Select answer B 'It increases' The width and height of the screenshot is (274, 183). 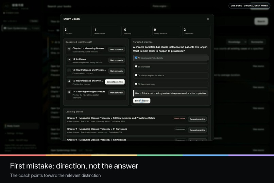(x=171, y=67)
